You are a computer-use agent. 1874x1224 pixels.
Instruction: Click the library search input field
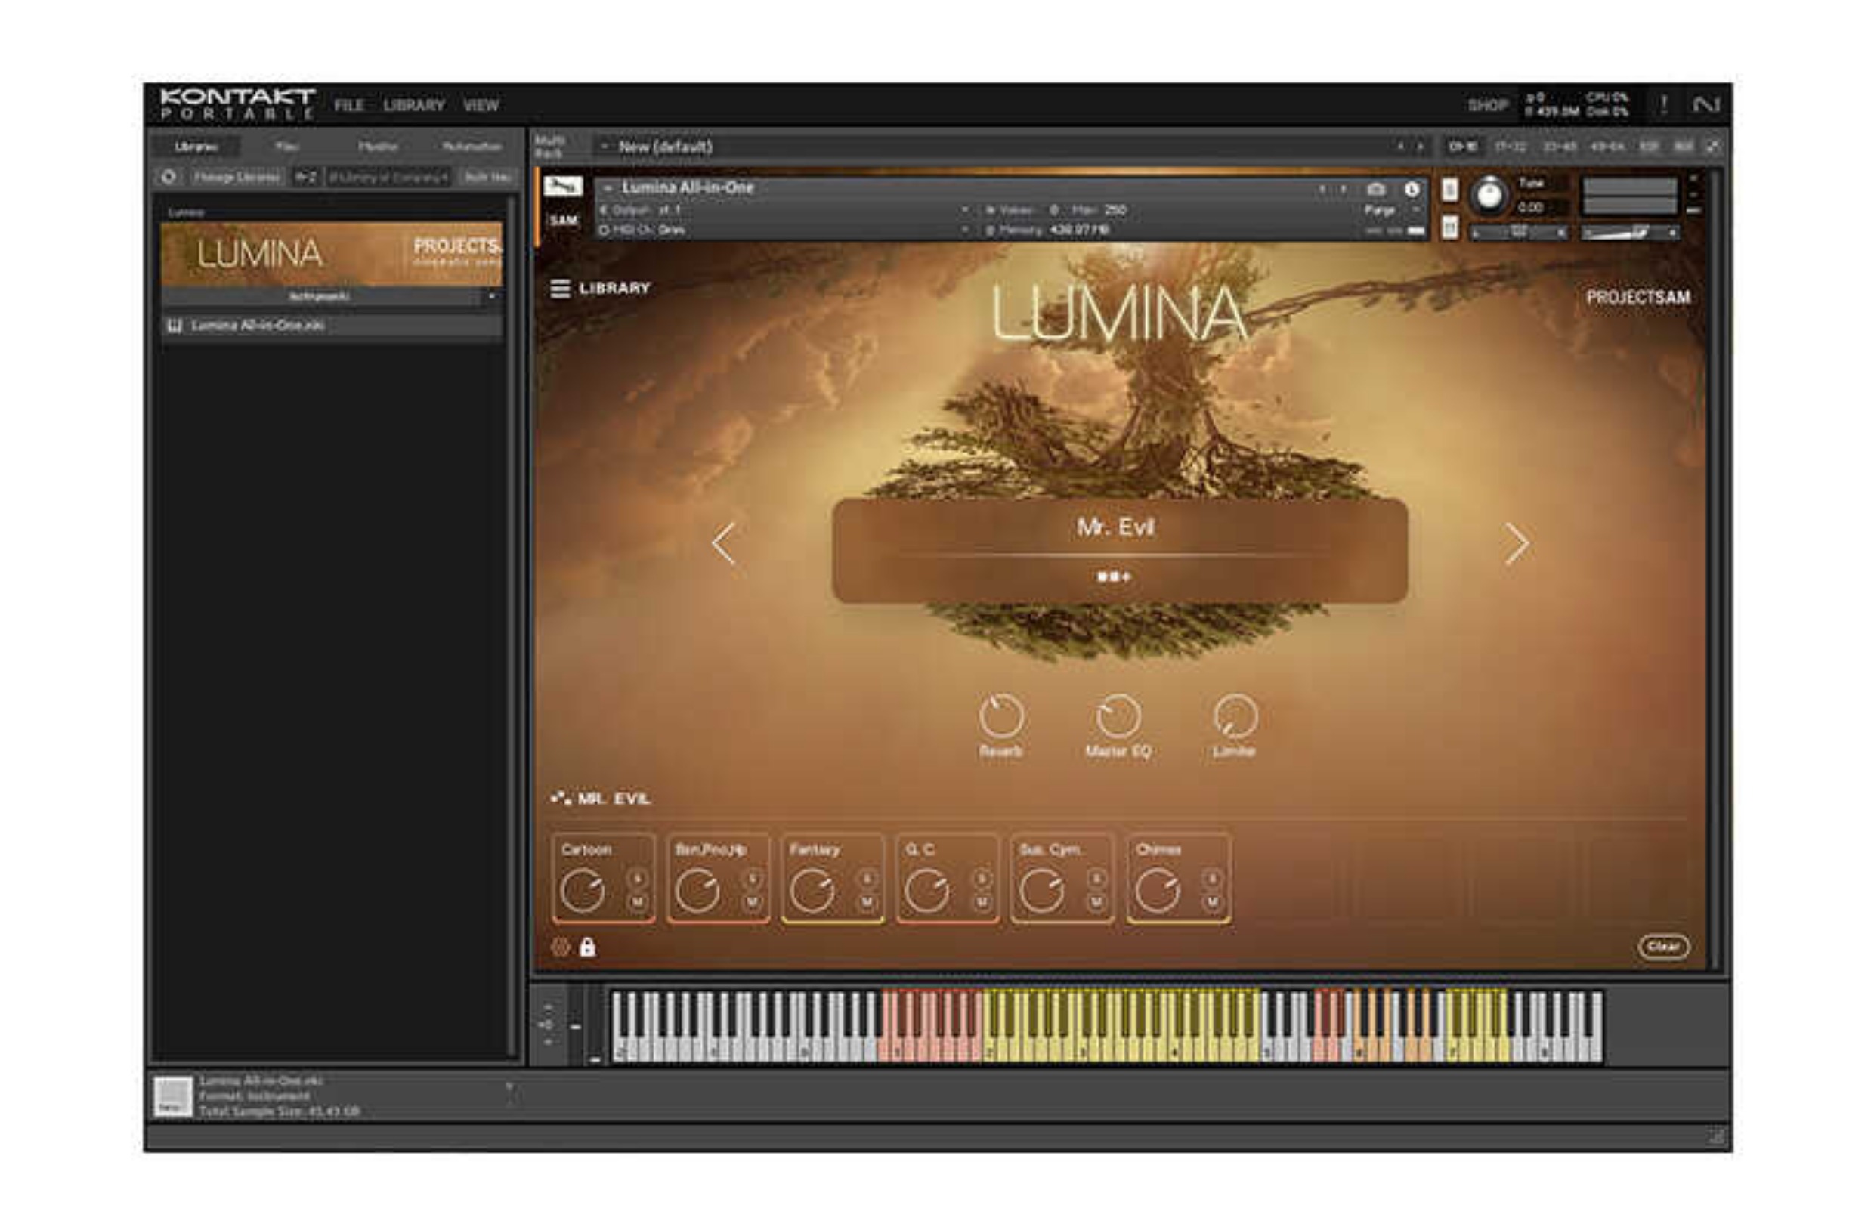(389, 177)
